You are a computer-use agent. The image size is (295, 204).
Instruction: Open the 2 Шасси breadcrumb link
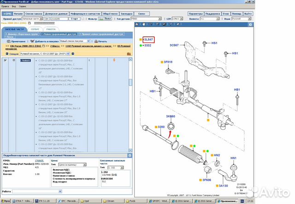(x=55, y=46)
